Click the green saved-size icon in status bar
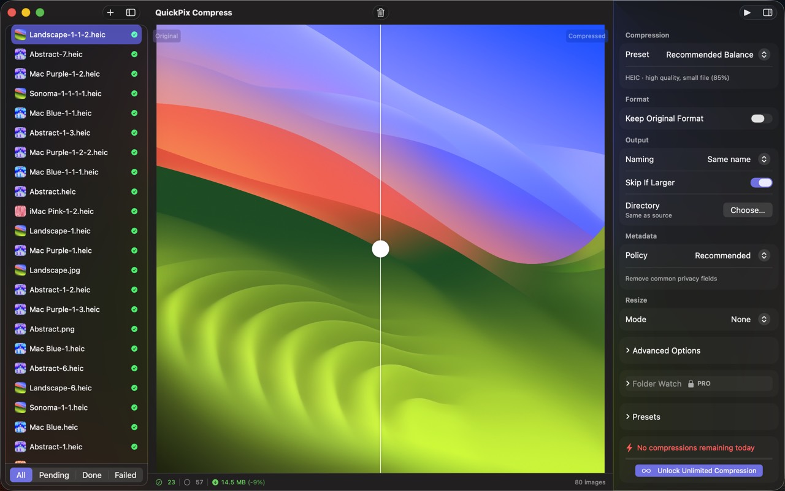This screenshot has height=491, width=785. pyautogui.click(x=215, y=482)
